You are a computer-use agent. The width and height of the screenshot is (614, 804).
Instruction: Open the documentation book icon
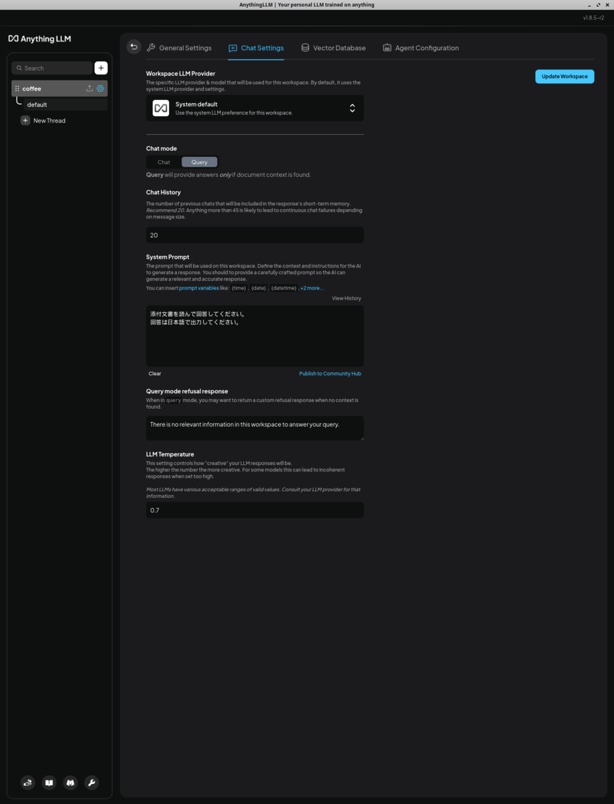(x=48, y=783)
